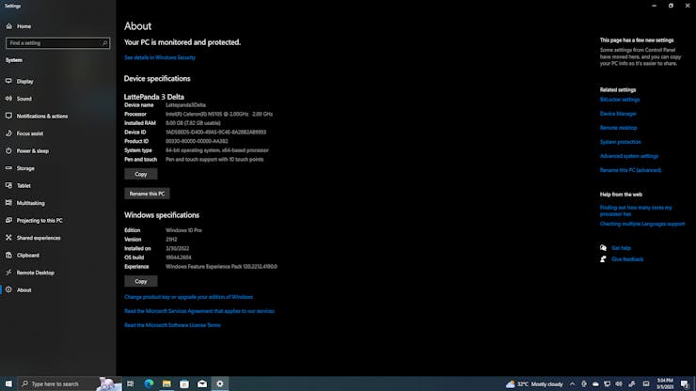The height and width of the screenshot is (391, 696).
Task: Click Give feedback link
Action: tap(627, 259)
